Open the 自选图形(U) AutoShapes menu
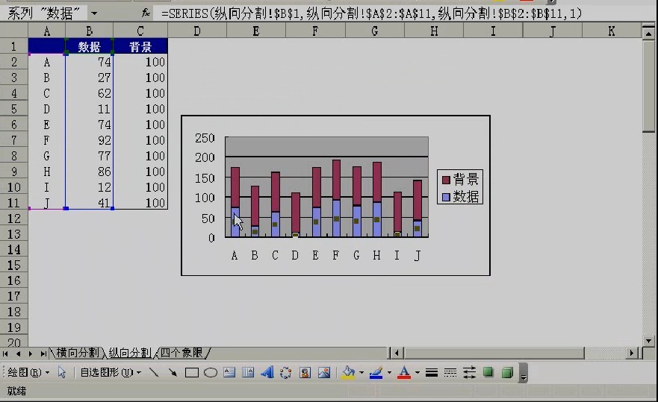 [x=111, y=372]
